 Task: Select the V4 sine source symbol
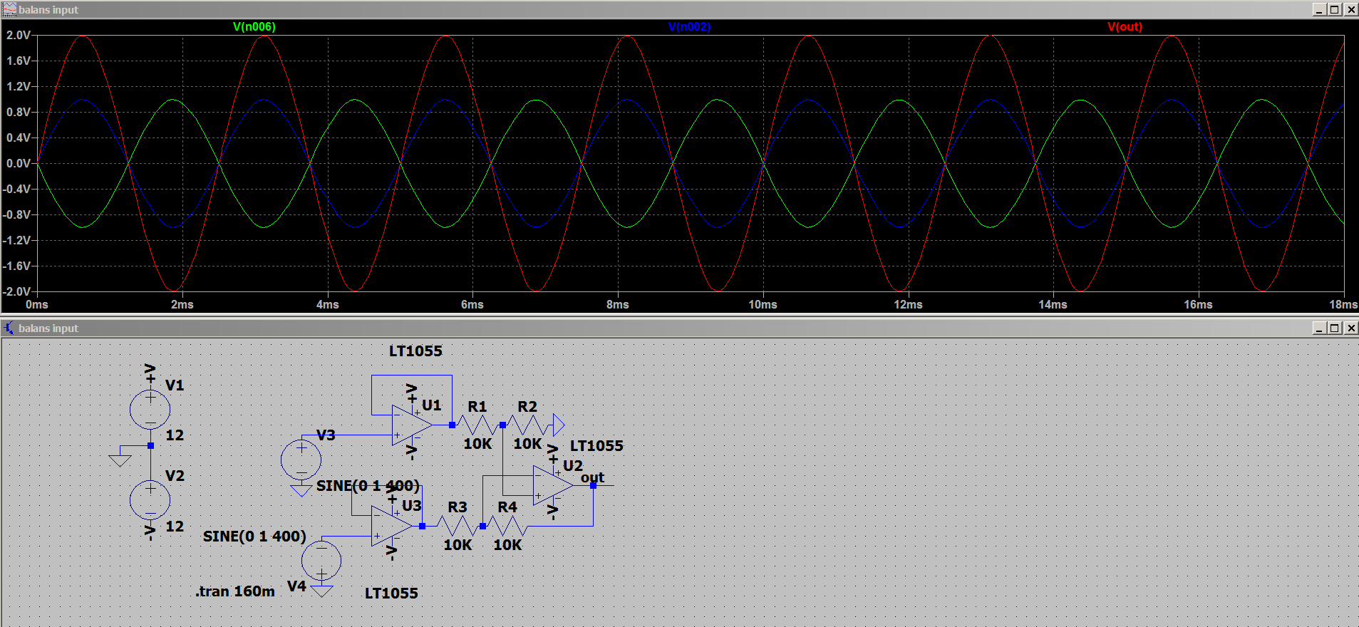click(x=321, y=559)
